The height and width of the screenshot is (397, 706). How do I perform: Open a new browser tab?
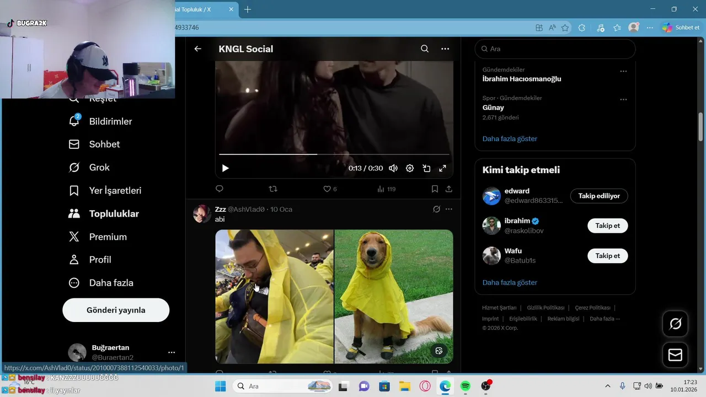pyautogui.click(x=248, y=9)
